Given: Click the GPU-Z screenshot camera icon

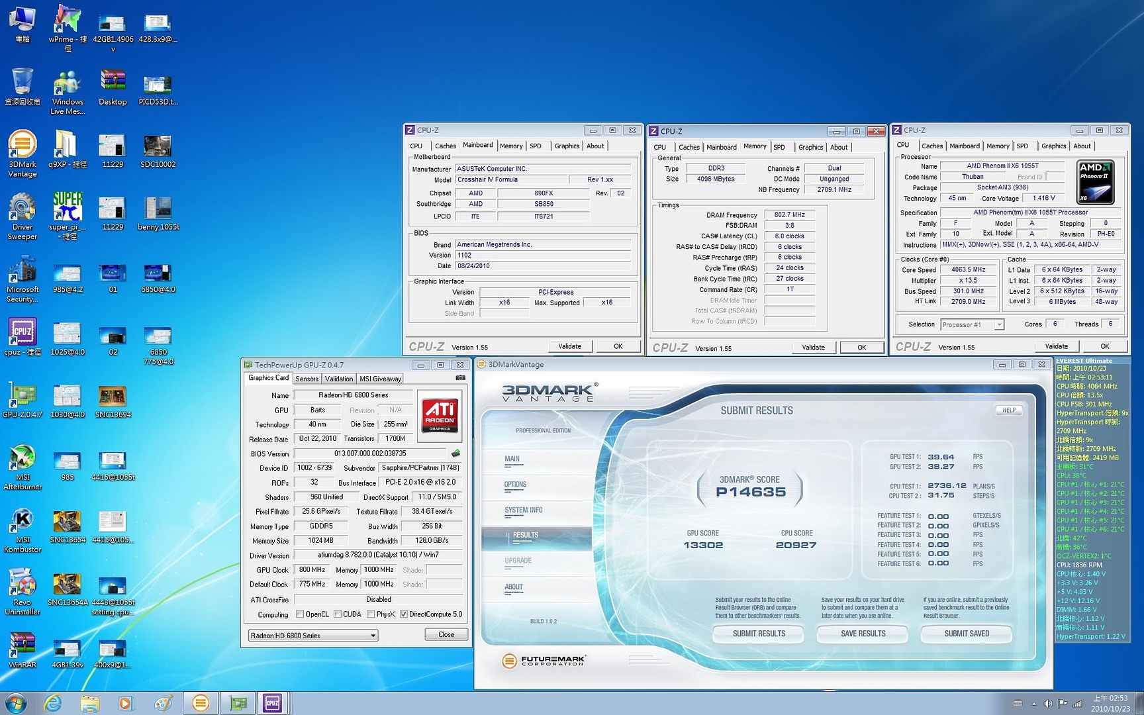Looking at the screenshot, I should pyautogui.click(x=460, y=378).
